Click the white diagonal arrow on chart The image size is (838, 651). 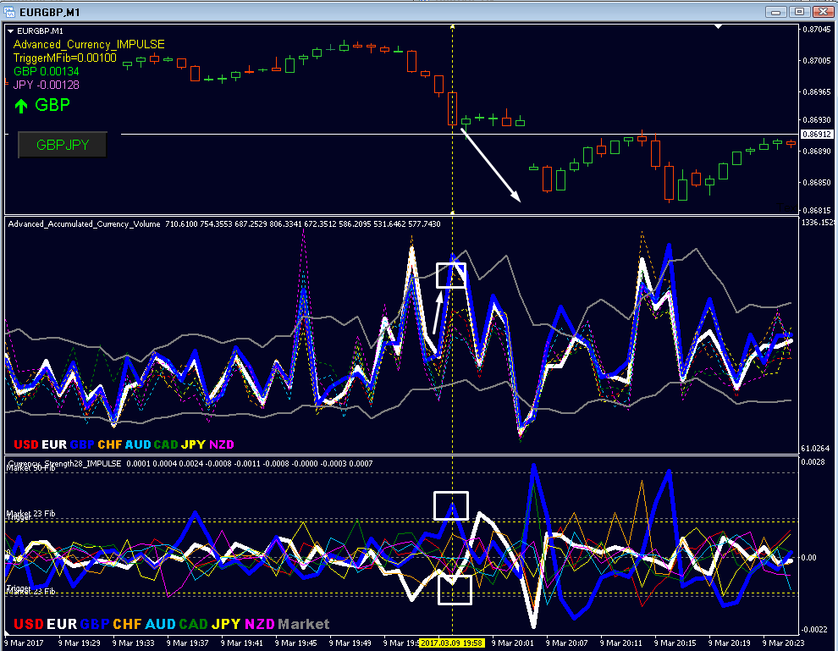click(491, 165)
